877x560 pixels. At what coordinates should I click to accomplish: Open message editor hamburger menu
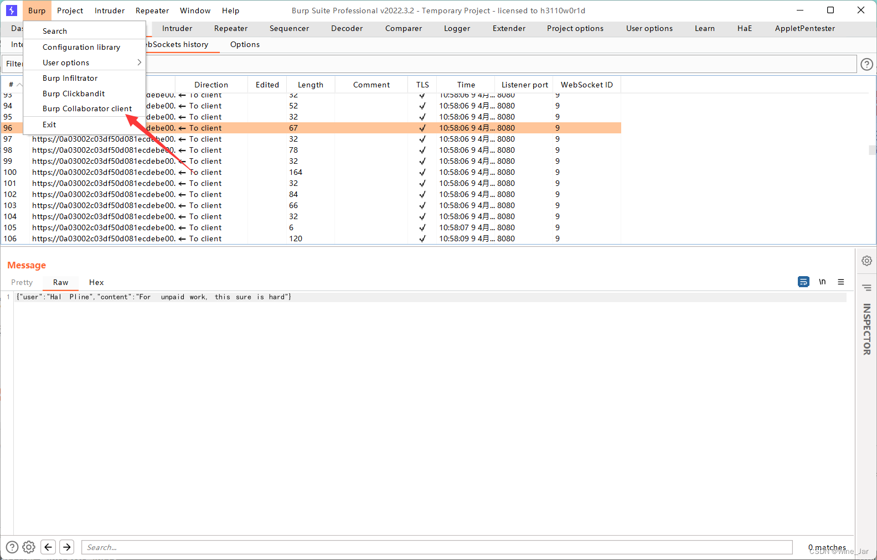(x=841, y=282)
